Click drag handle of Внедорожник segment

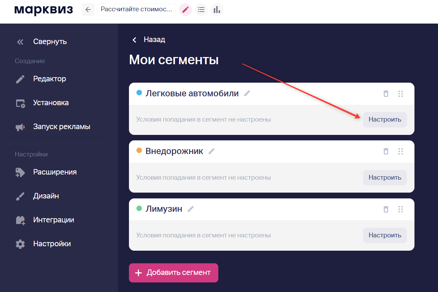[x=401, y=151]
